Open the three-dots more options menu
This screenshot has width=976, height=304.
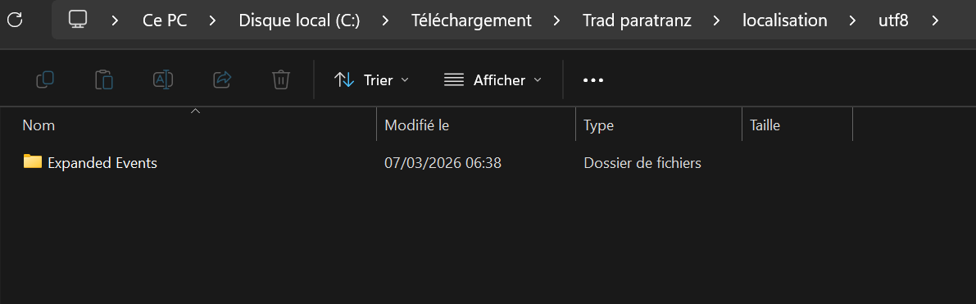(593, 79)
